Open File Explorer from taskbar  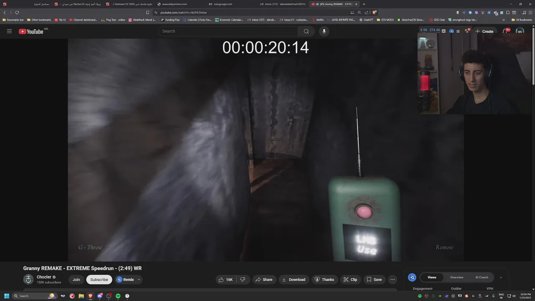coord(81,296)
